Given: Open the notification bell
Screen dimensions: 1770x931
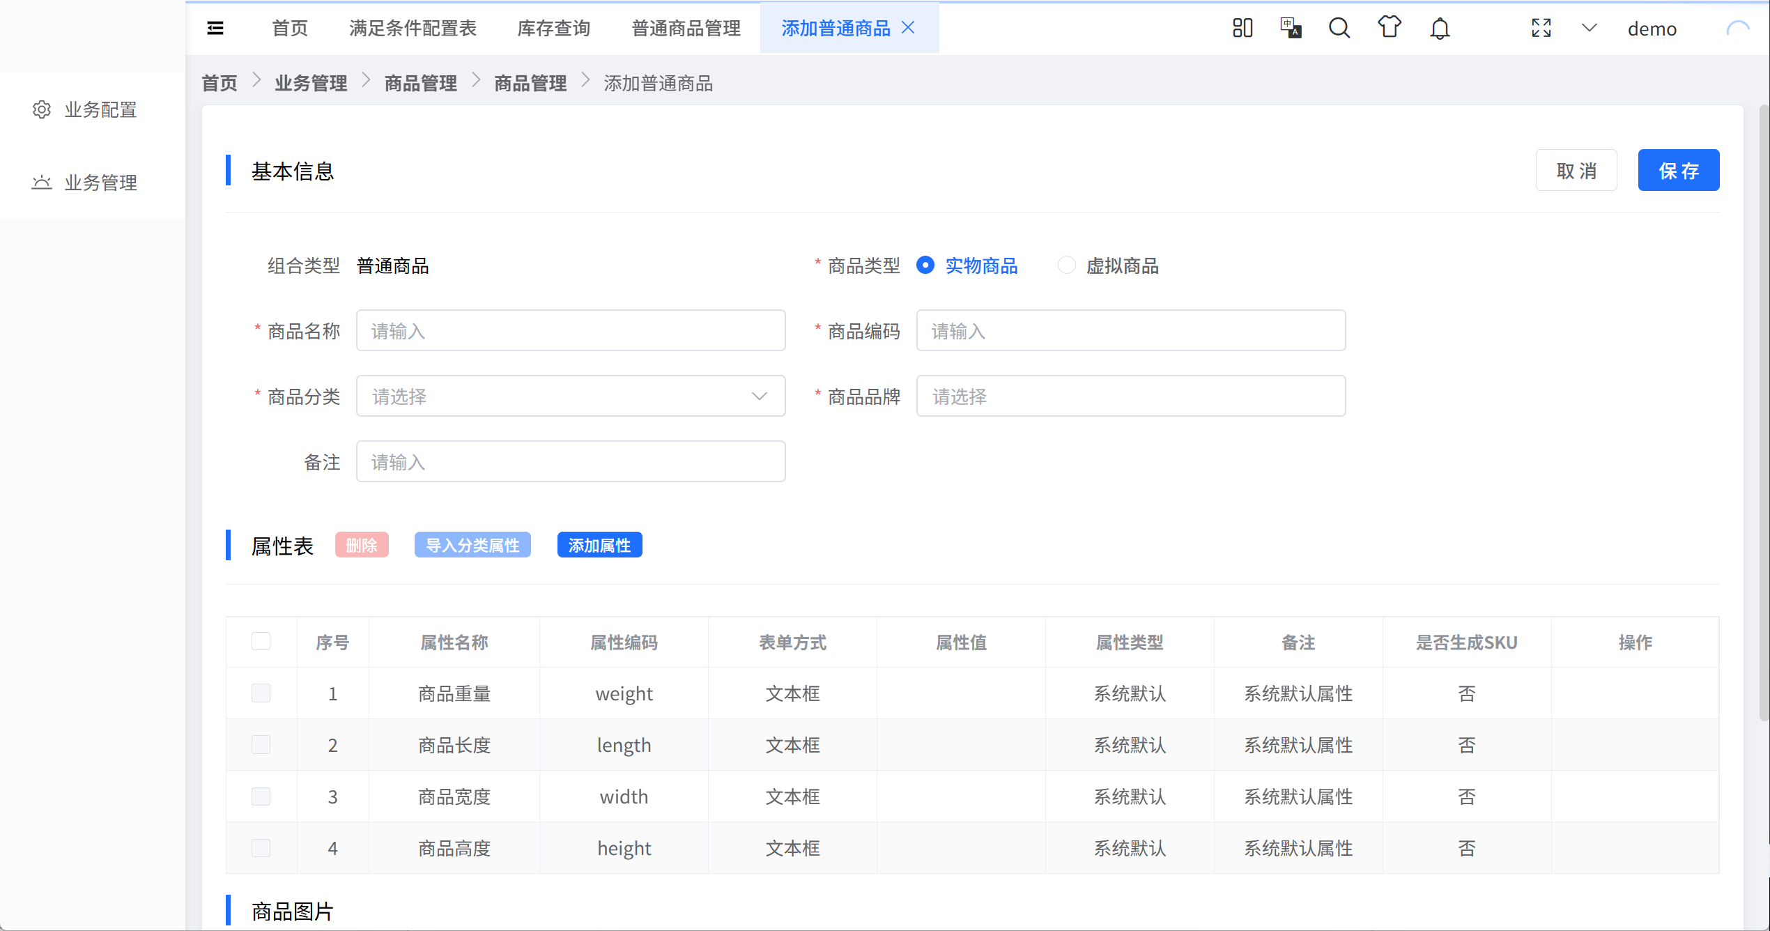Looking at the screenshot, I should tap(1440, 29).
